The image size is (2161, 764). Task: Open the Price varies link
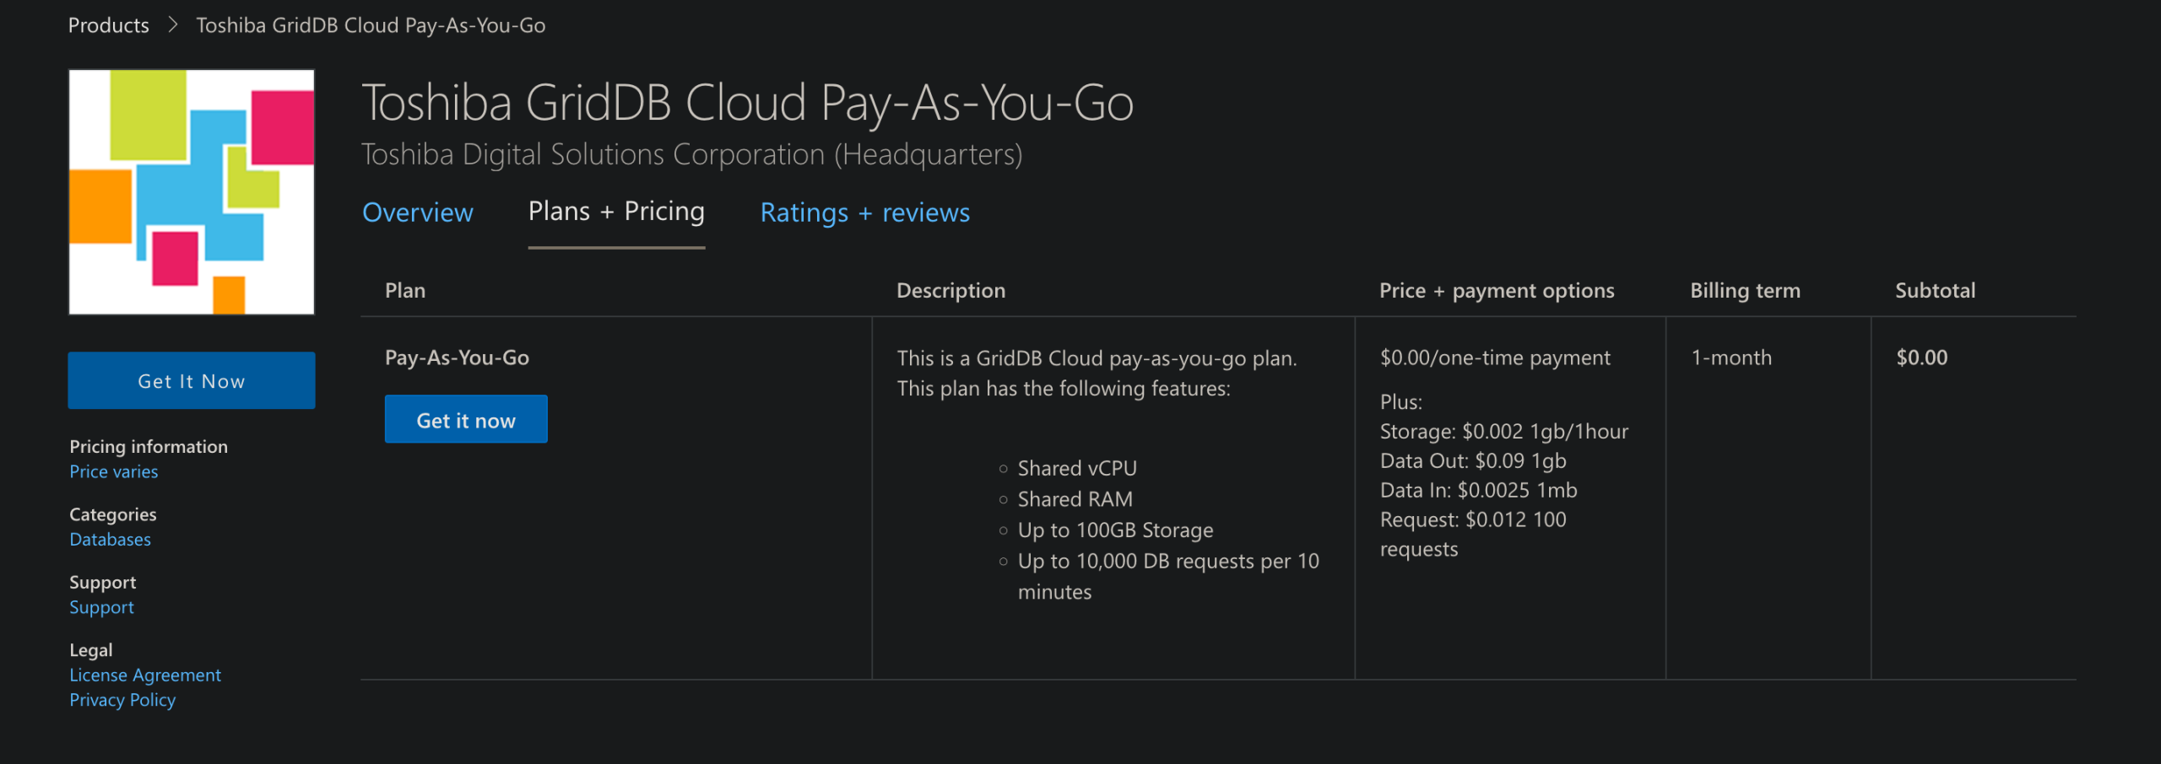tap(114, 471)
